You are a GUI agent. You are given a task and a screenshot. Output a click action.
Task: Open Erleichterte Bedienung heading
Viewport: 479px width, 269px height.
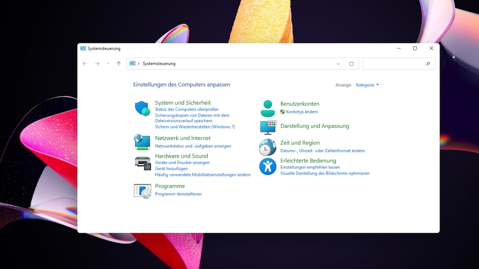pyautogui.click(x=308, y=161)
